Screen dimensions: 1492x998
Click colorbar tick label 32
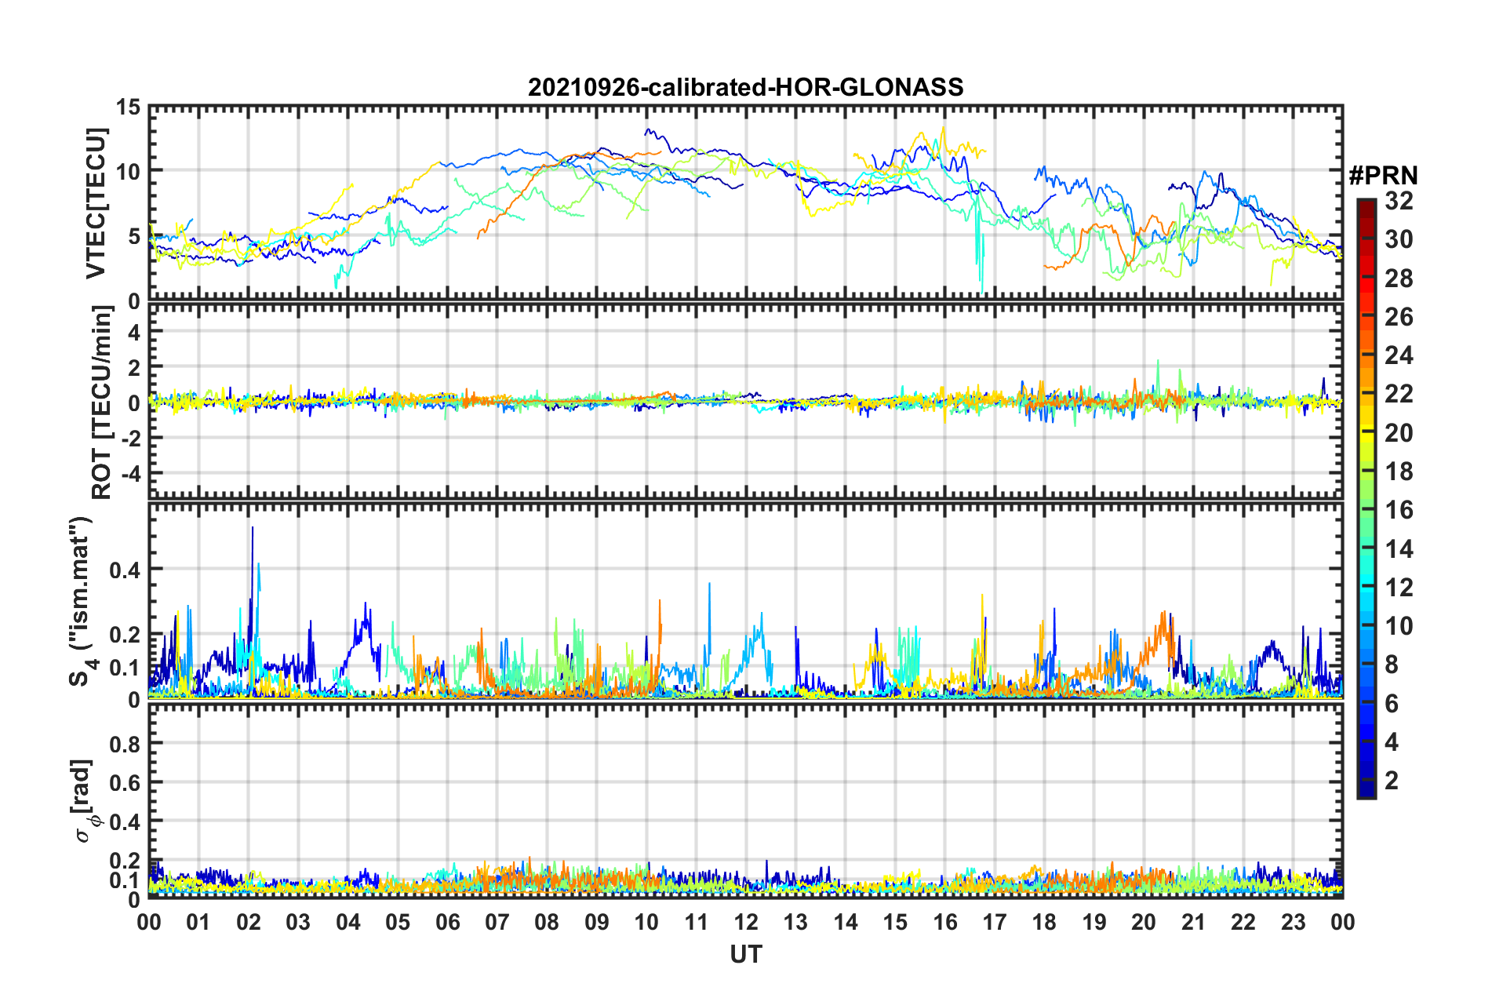[1399, 201]
